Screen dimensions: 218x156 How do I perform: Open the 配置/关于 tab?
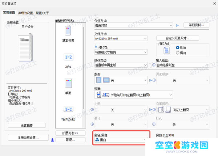point(42,13)
